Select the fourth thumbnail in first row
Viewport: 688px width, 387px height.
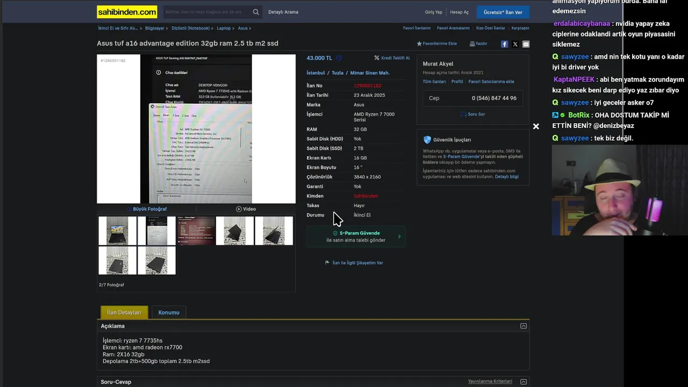pyautogui.click(x=235, y=231)
